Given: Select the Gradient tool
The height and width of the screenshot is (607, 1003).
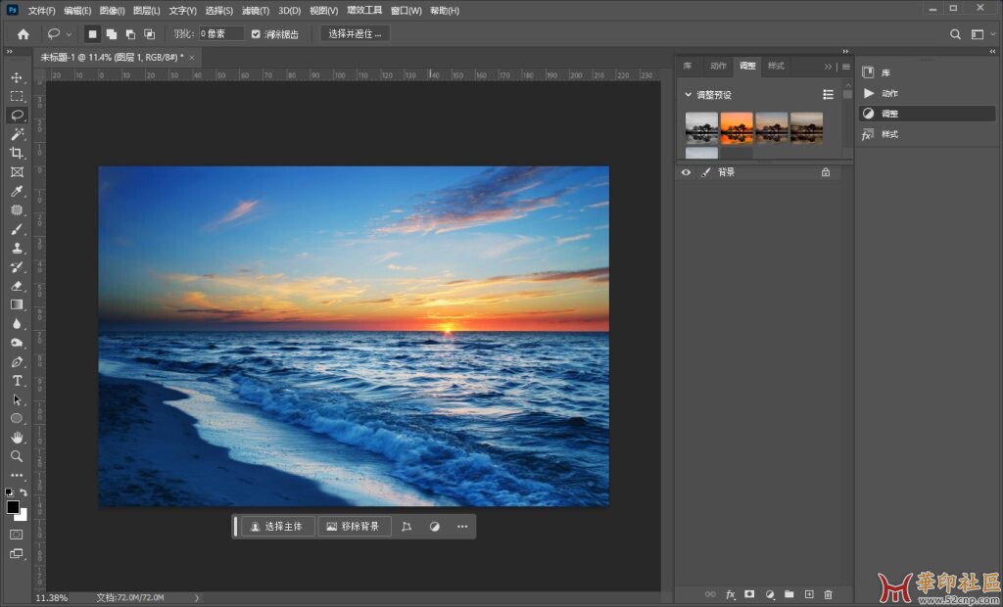Looking at the screenshot, I should [17, 304].
